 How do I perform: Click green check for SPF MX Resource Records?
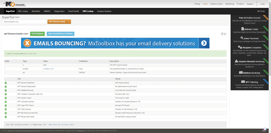pyautogui.click(x=6, y=113)
